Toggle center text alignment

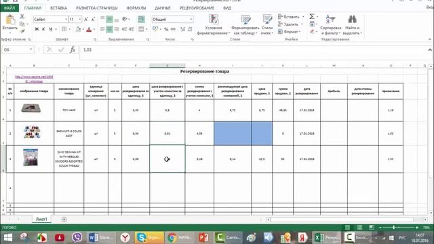110,29
